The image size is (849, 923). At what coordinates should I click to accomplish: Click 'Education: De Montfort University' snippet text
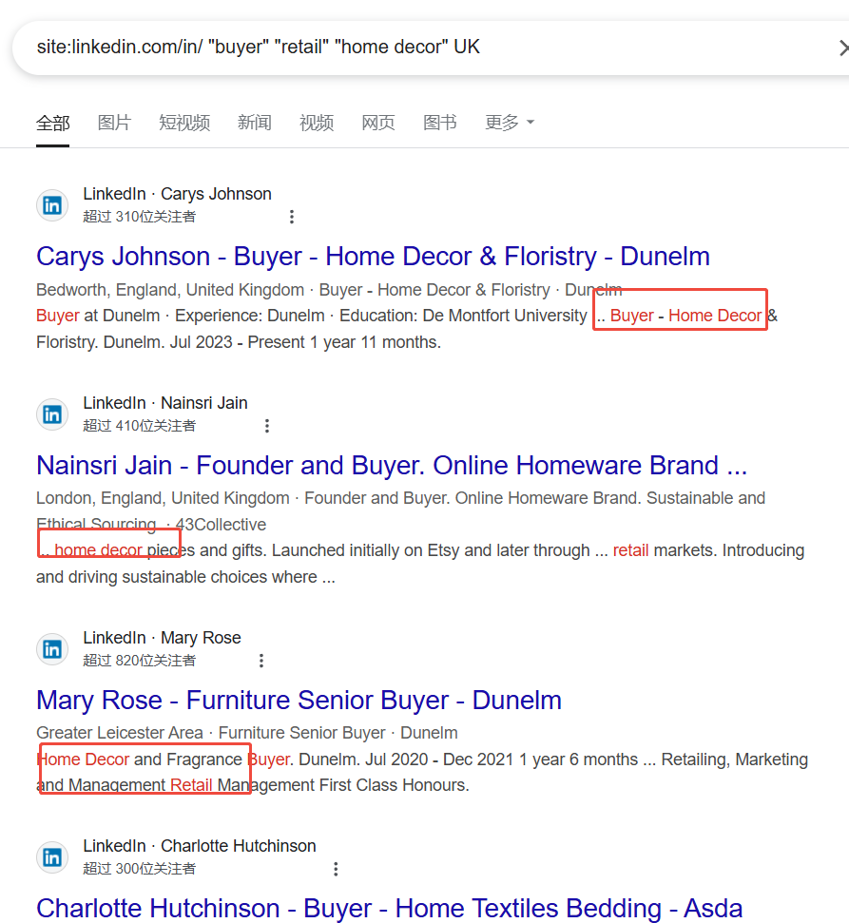[x=463, y=316]
